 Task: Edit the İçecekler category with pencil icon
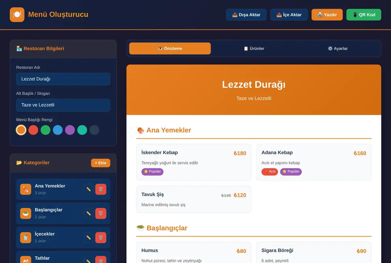(x=88, y=238)
